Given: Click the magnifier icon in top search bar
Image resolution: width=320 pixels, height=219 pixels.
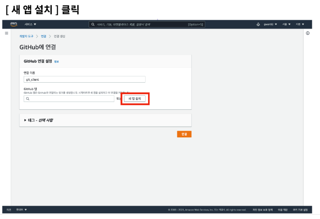Looking at the screenshot, I should tap(93, 25).
